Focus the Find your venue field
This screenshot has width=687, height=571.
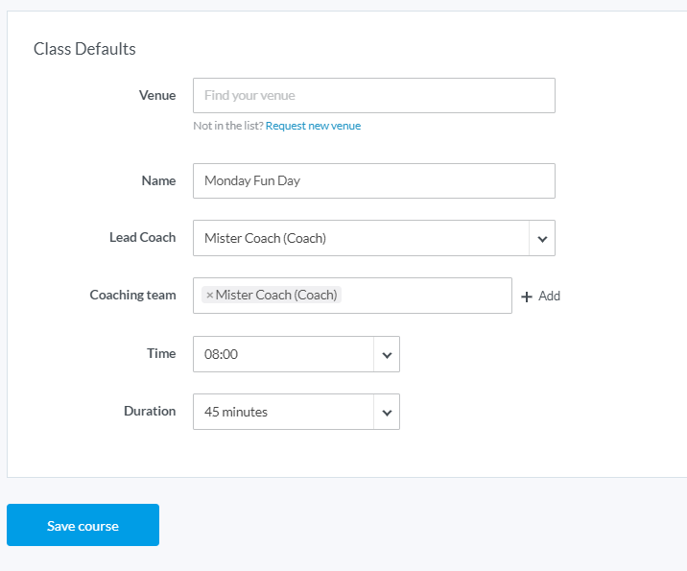coord(373,96)
